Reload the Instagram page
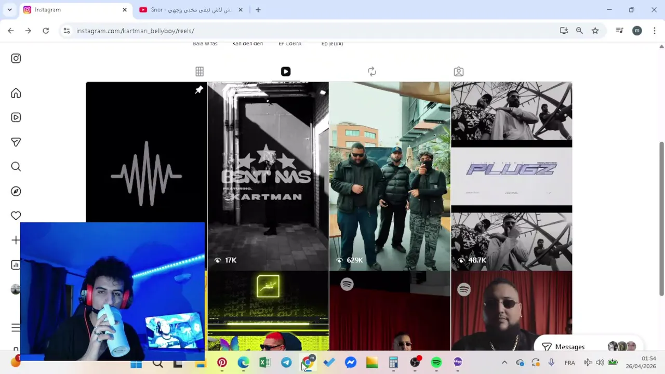 tap(46, 31)
